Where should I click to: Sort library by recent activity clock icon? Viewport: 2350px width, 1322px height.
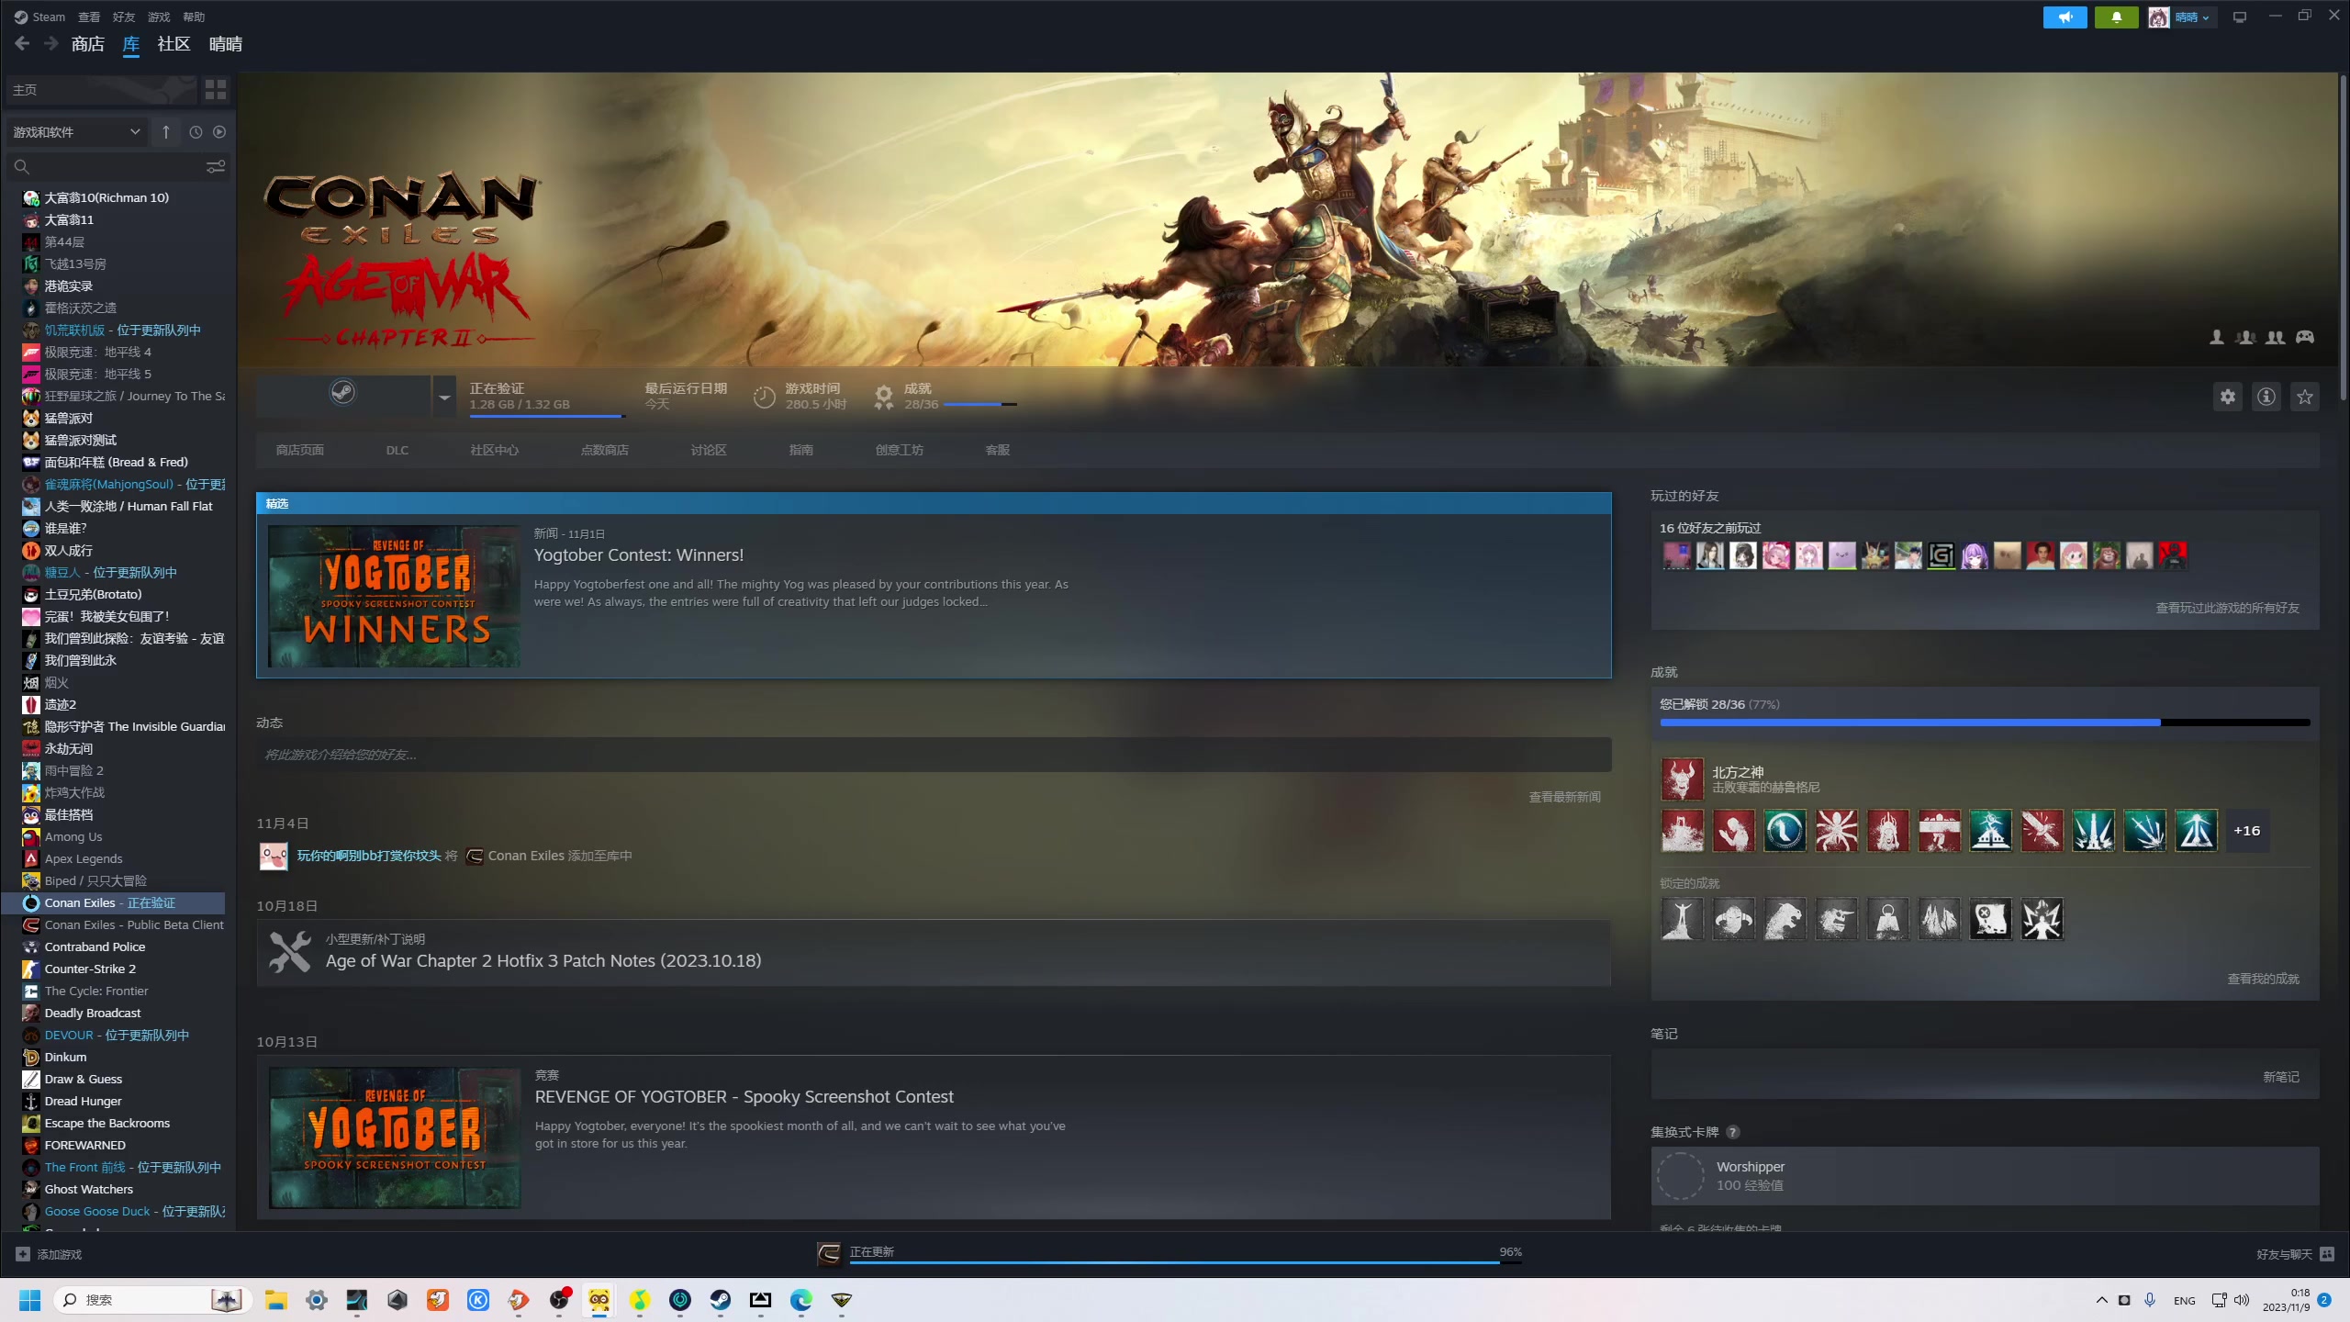[196, 132]
